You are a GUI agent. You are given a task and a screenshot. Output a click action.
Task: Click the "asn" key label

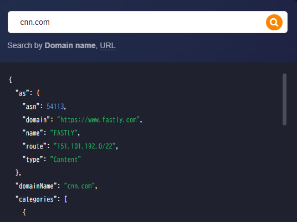(x=31, y=107)
